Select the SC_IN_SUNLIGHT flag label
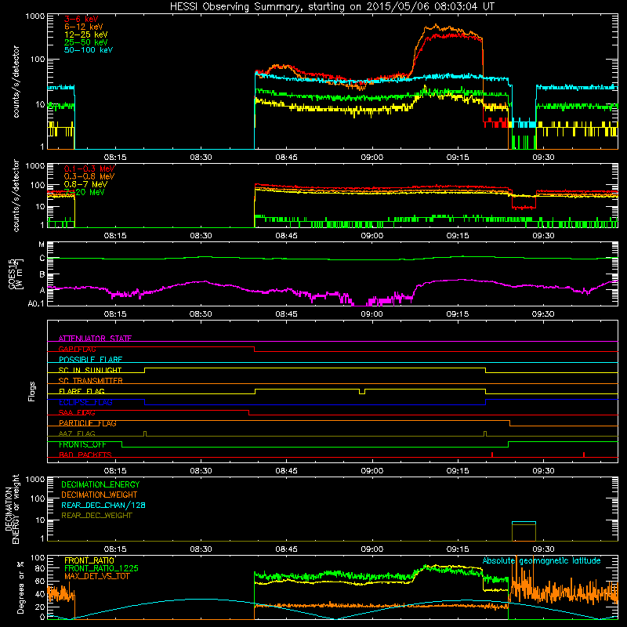627x627 pixels. pos(90,370)
